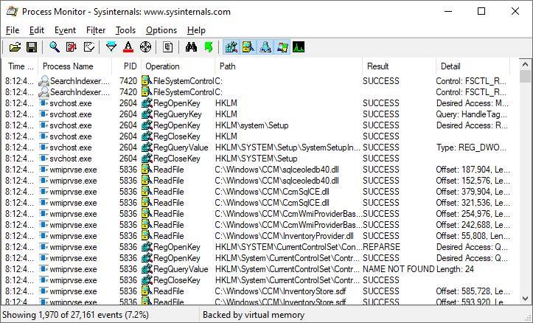Open the File menu

pyautogui.click(x=13, y=30)
